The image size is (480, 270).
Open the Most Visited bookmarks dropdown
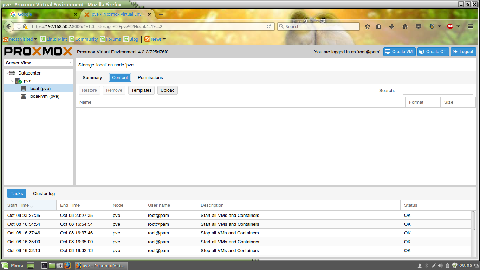[x=20, y=39]
